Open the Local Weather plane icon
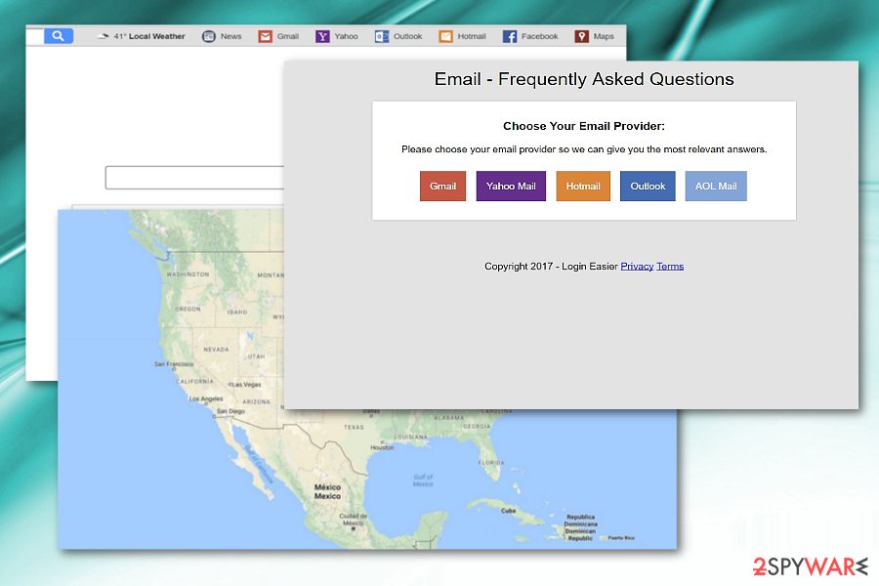The image size is (879, 586). [103, 36]
